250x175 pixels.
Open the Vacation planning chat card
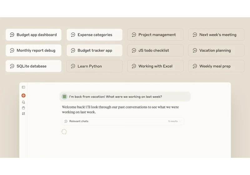216,50
